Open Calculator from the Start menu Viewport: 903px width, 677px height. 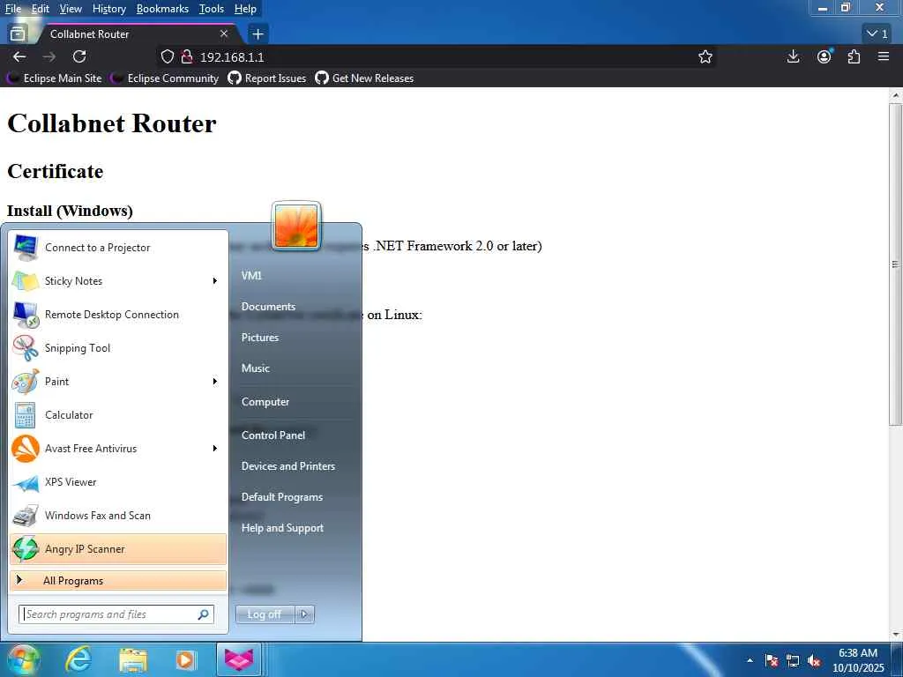click(118, 414)
